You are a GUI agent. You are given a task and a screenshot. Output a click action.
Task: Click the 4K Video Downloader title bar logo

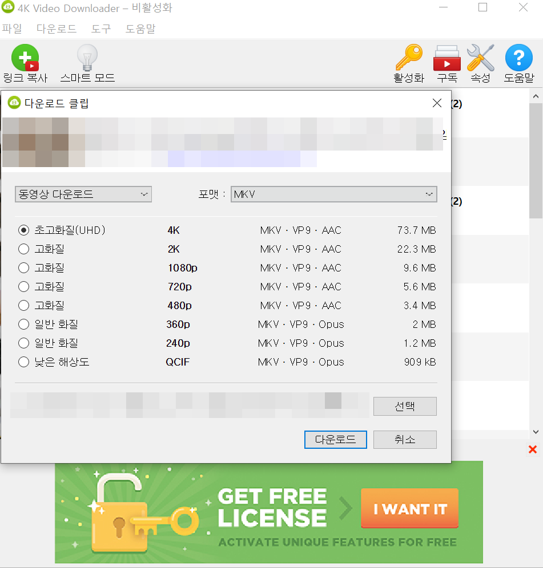tap(7, 7)
